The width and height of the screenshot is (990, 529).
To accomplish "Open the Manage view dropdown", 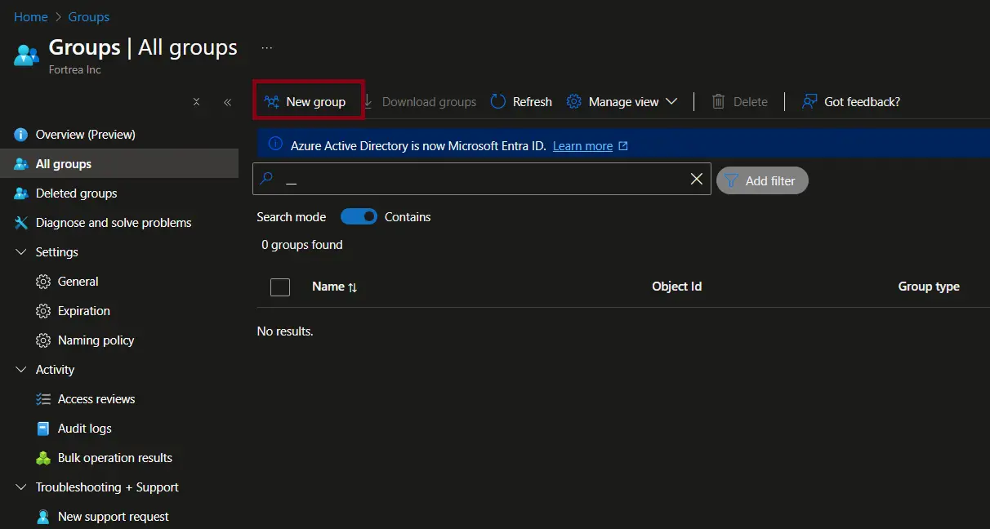I will click(623, 101).
